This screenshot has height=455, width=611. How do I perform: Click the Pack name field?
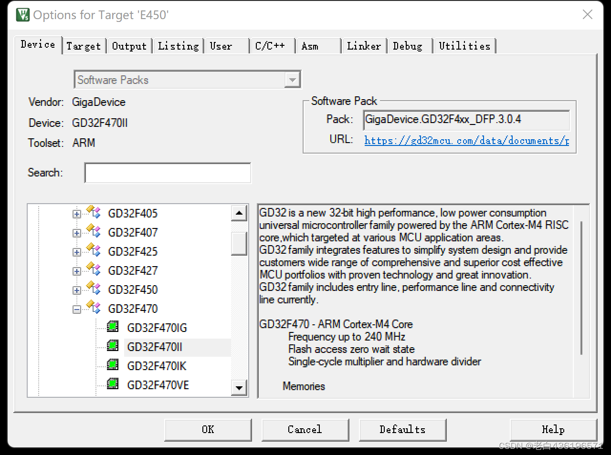pyautogui.click(x=466, y=120)
